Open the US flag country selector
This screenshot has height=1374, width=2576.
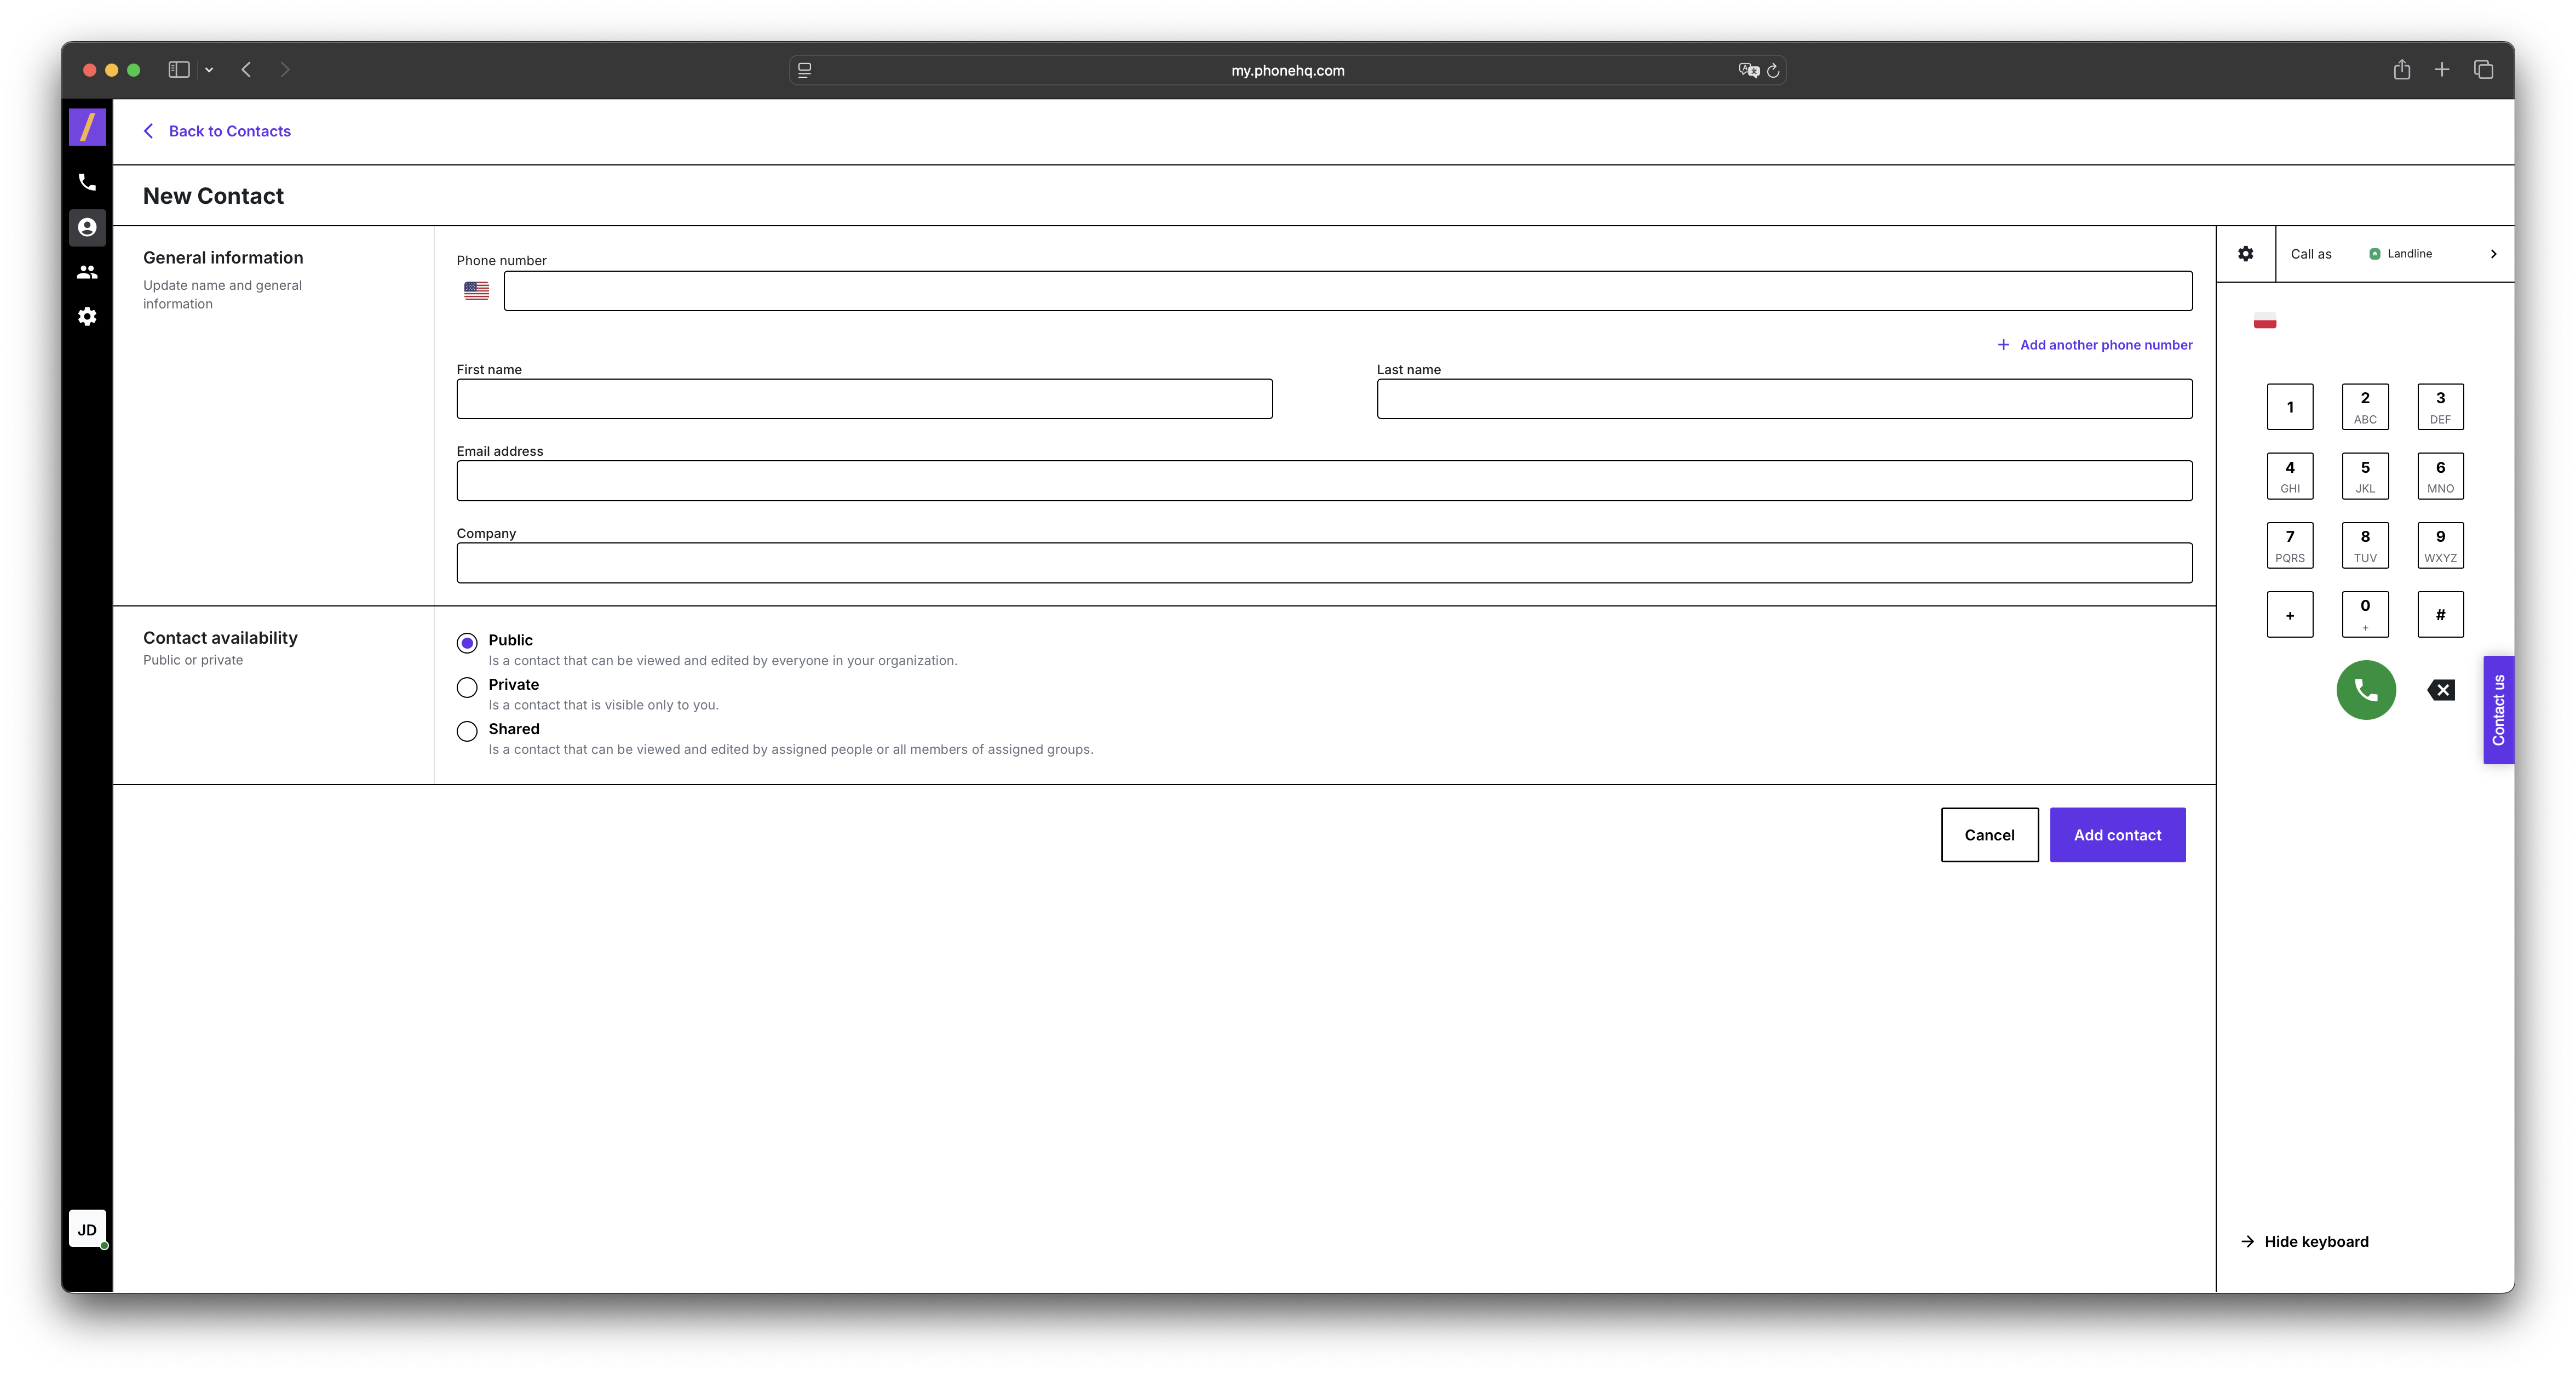[x=476, y=291]
